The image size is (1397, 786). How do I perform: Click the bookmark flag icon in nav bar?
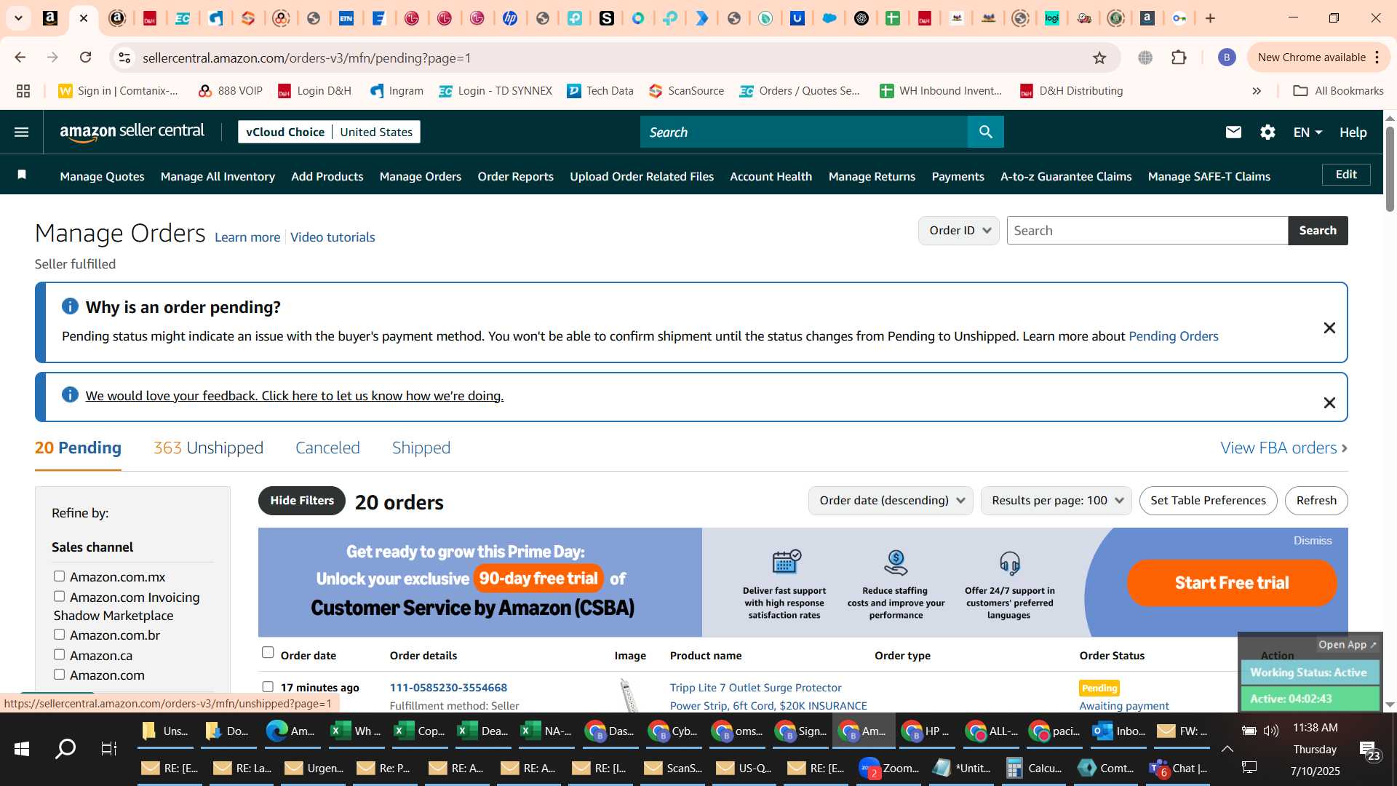point(22,175)
